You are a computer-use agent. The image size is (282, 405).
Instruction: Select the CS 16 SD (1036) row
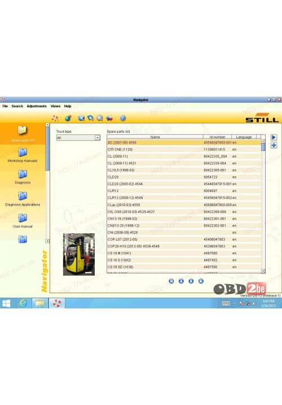pyautogui.click(x=184, y=267)
